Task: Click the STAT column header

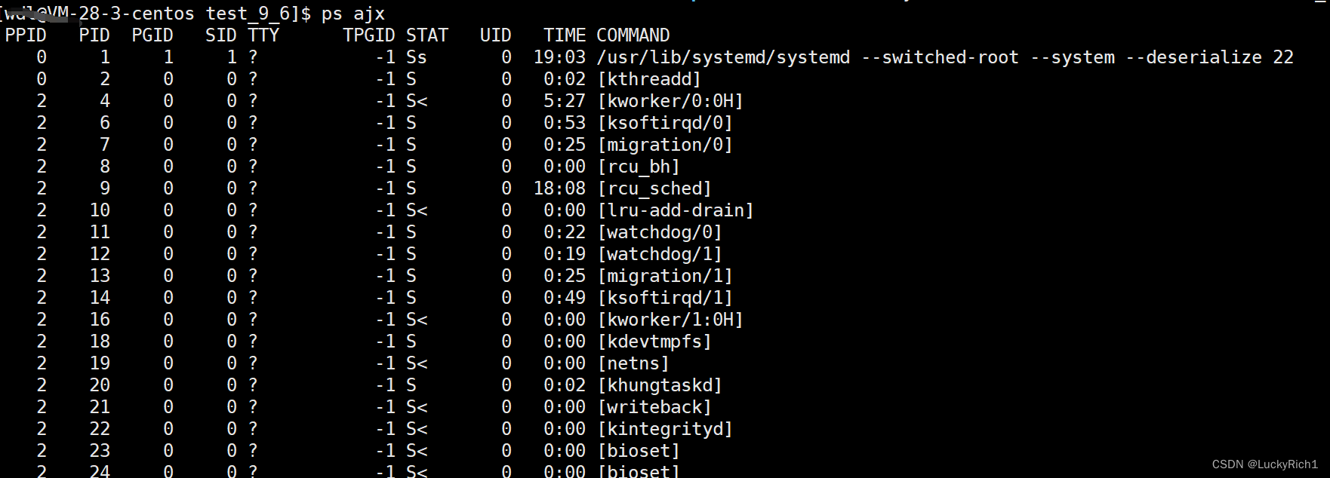Action: click(427, 35)
